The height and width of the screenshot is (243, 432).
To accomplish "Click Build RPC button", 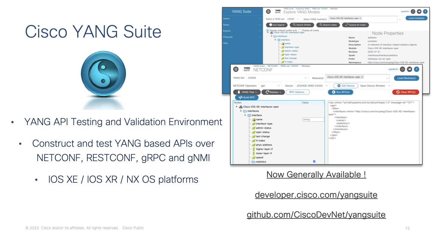I will coord(247,97).
